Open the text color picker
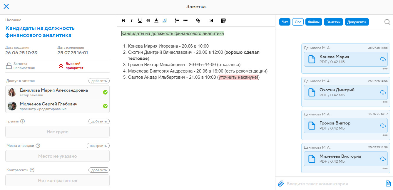The width and height of the screenshot is (393, 190). 156,21
